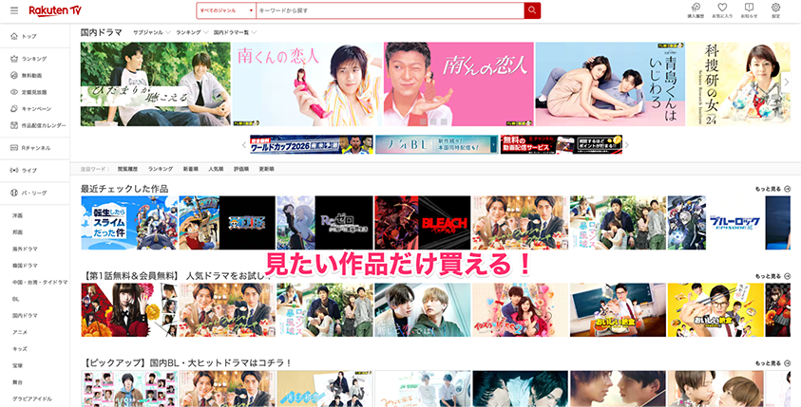
Task: Open BL in the sidebar
Action: (x=15, y=299)
